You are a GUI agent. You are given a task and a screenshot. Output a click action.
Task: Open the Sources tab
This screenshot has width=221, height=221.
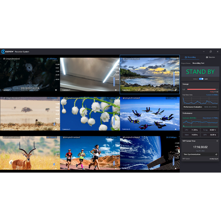pyautogui.click(x=210, y=57)
